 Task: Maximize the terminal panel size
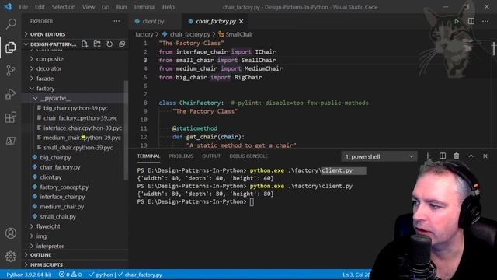pyautogui.click(x=471, y=156)
